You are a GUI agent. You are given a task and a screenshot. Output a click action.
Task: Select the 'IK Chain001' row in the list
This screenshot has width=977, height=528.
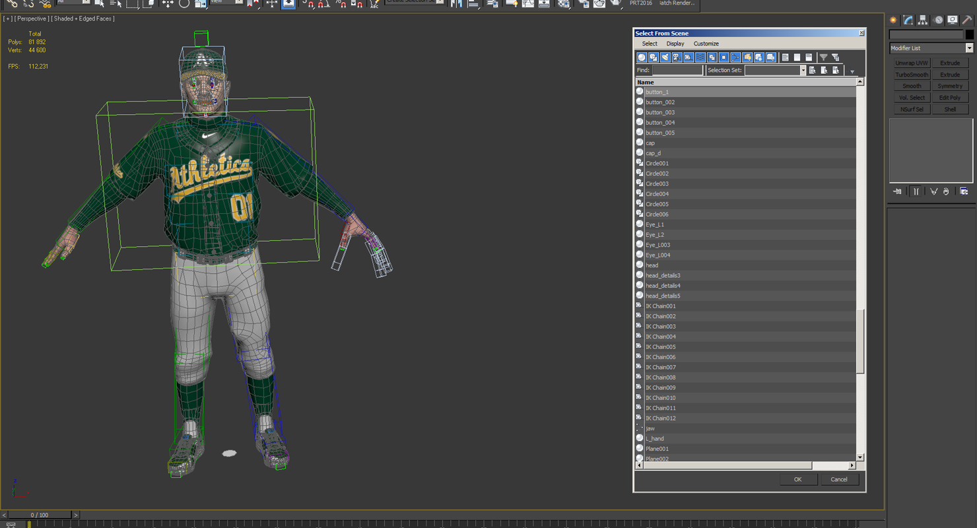click(x=745, y=306)
